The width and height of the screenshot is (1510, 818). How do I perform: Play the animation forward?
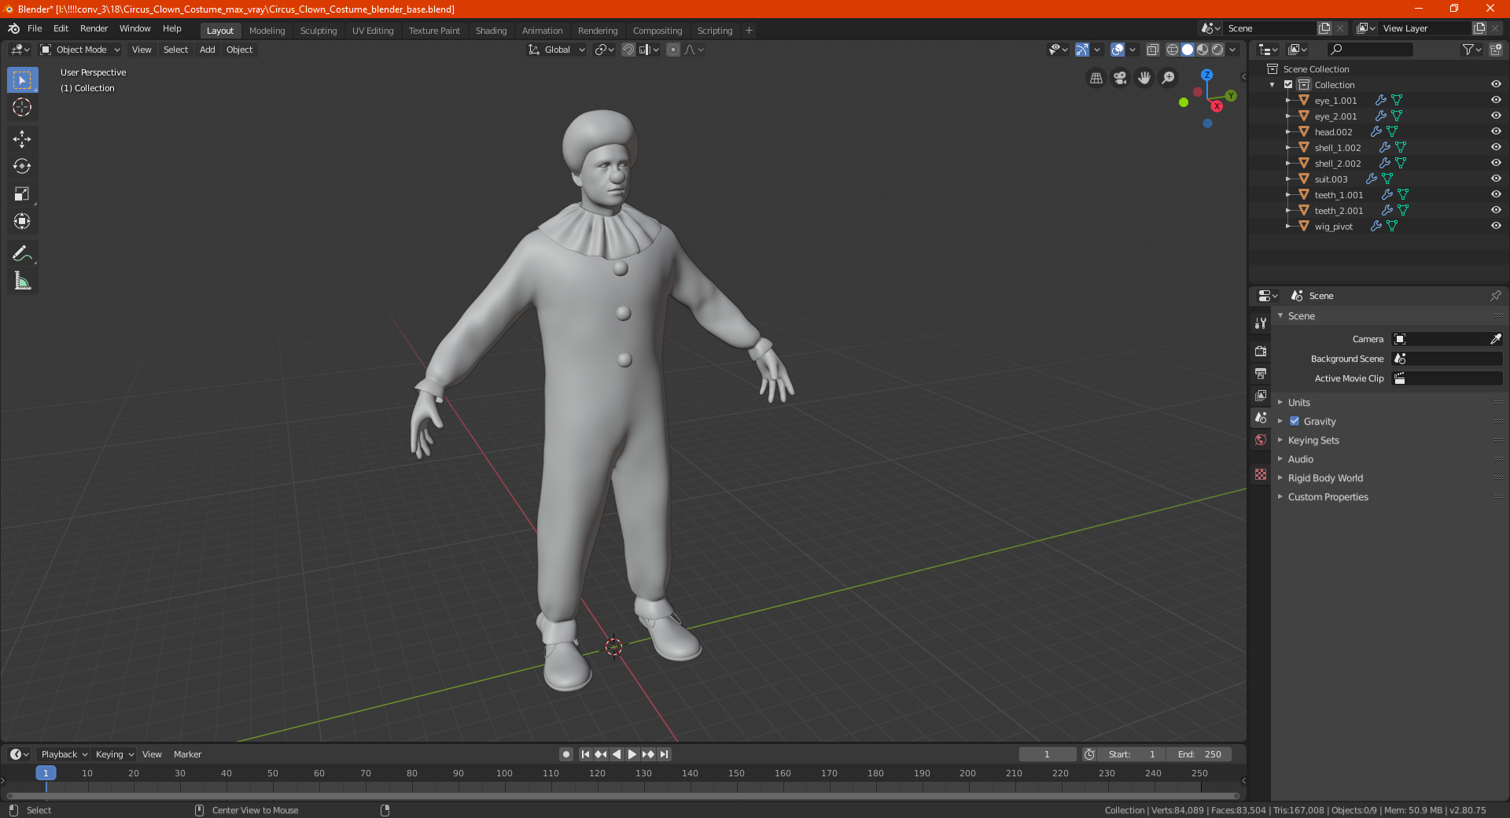[x=632, y=754]
